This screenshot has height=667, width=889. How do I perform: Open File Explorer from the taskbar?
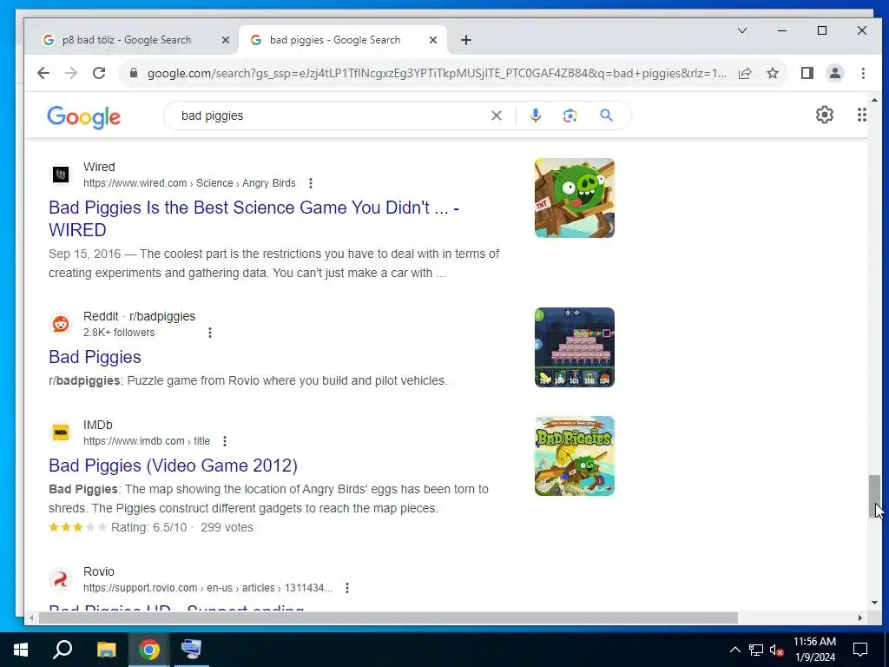(106, 650)
